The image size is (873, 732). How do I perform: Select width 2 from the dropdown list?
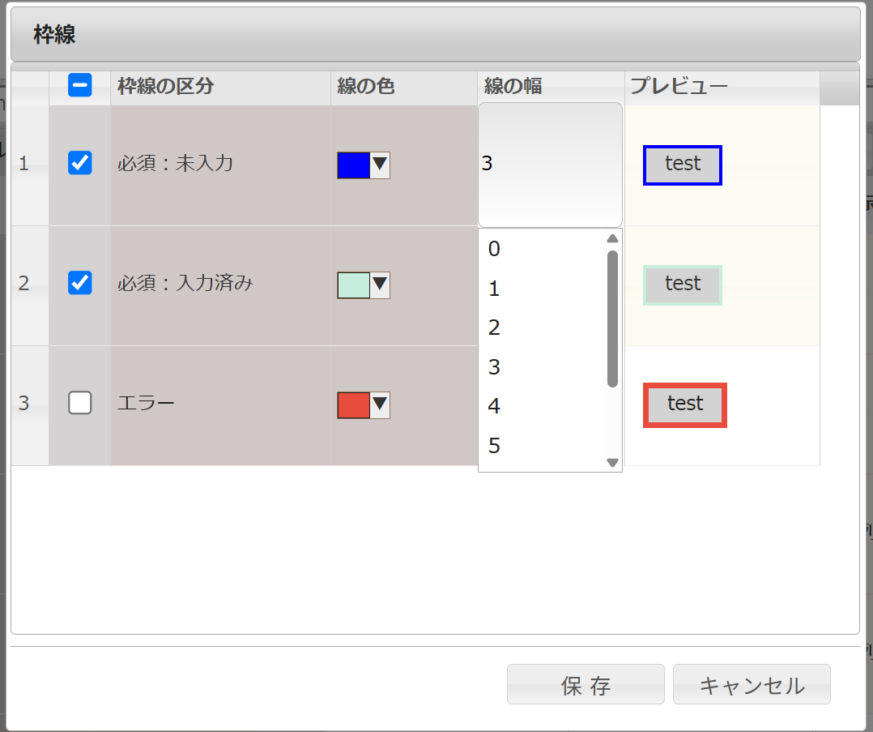coord(541,327)
